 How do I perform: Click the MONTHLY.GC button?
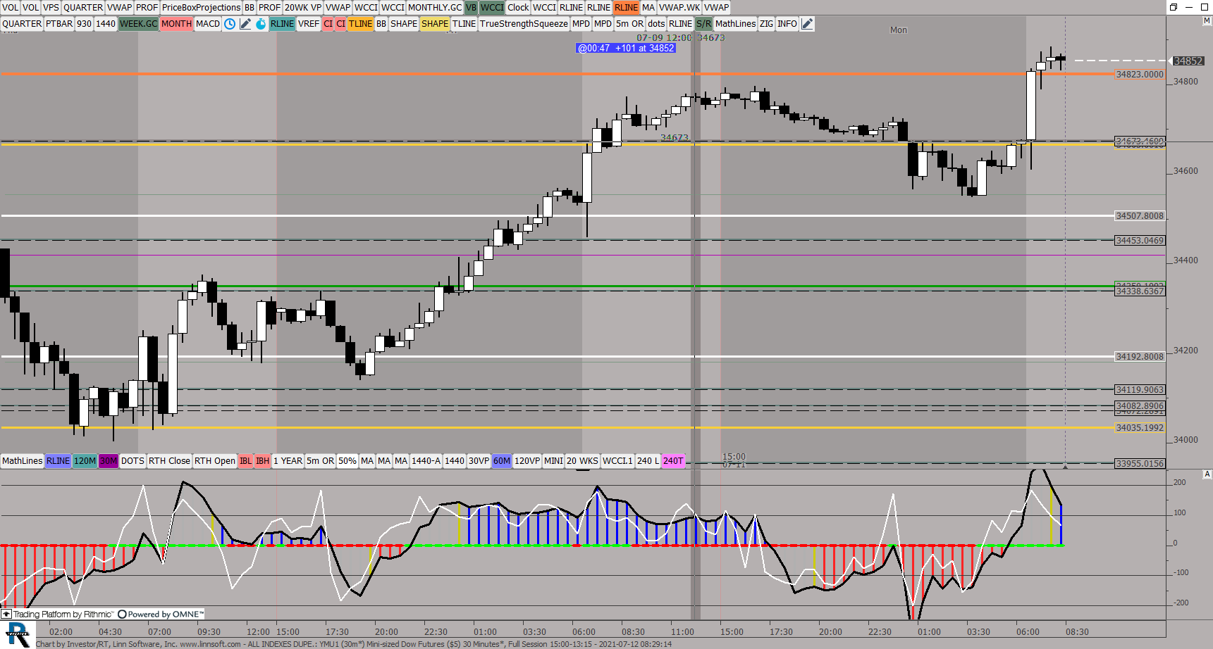[x=435, y=7]
